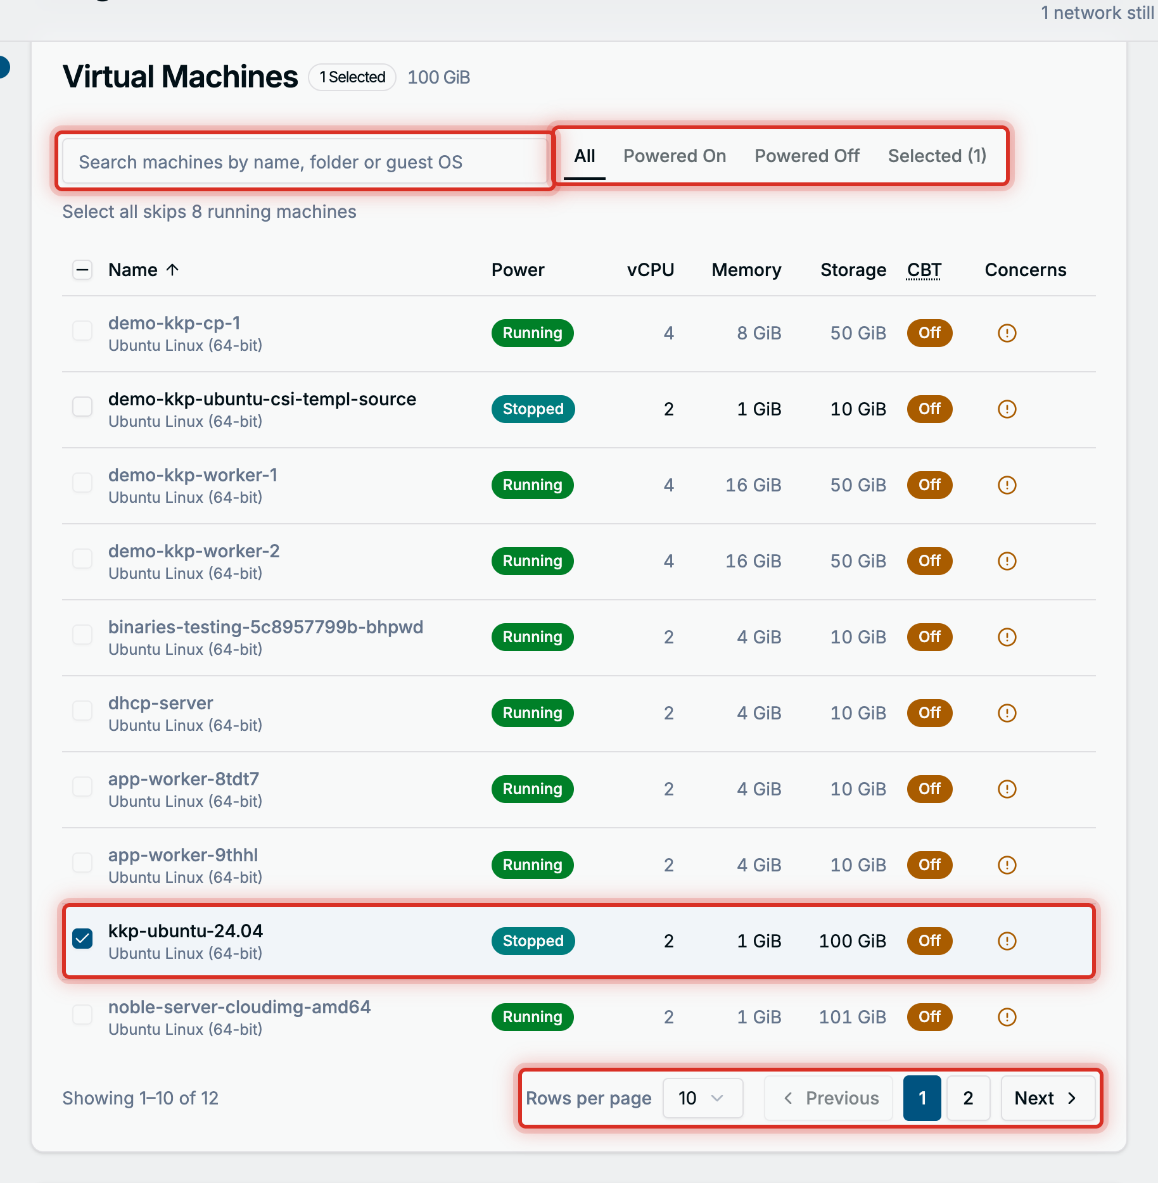Switch to the Selected (1) tab
The width and height of the screenshot is (1158, 1183).
(x=937, y=156)
